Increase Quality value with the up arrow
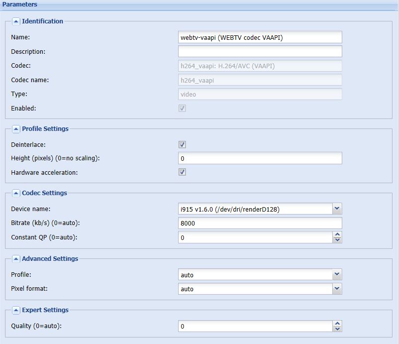 [x=337, y=323]
